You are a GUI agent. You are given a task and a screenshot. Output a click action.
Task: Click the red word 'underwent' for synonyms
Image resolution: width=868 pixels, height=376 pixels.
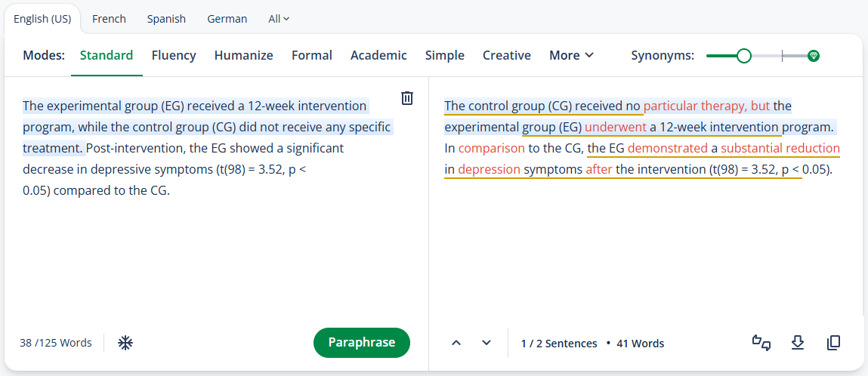pyautogui.click(x=616, y=127)
